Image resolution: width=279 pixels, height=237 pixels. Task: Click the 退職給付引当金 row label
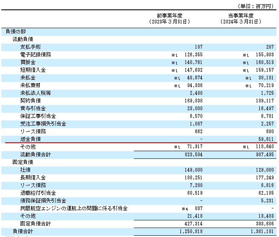click(38, 193)
